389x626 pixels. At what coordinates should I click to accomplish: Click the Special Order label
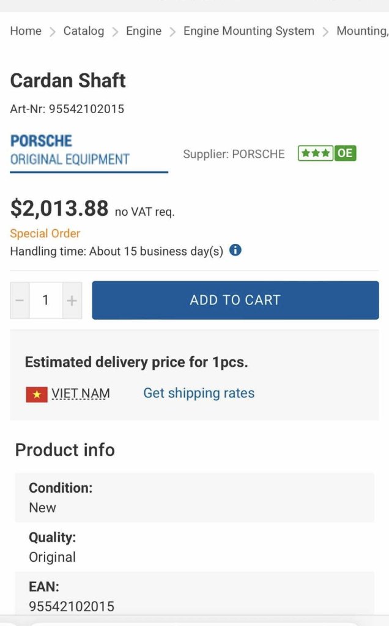(x=45, y=234)
